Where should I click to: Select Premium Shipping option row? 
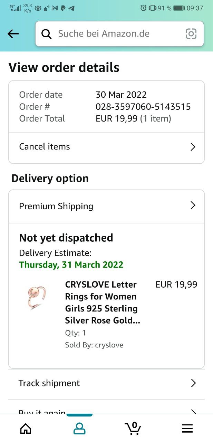click(106, 206)
